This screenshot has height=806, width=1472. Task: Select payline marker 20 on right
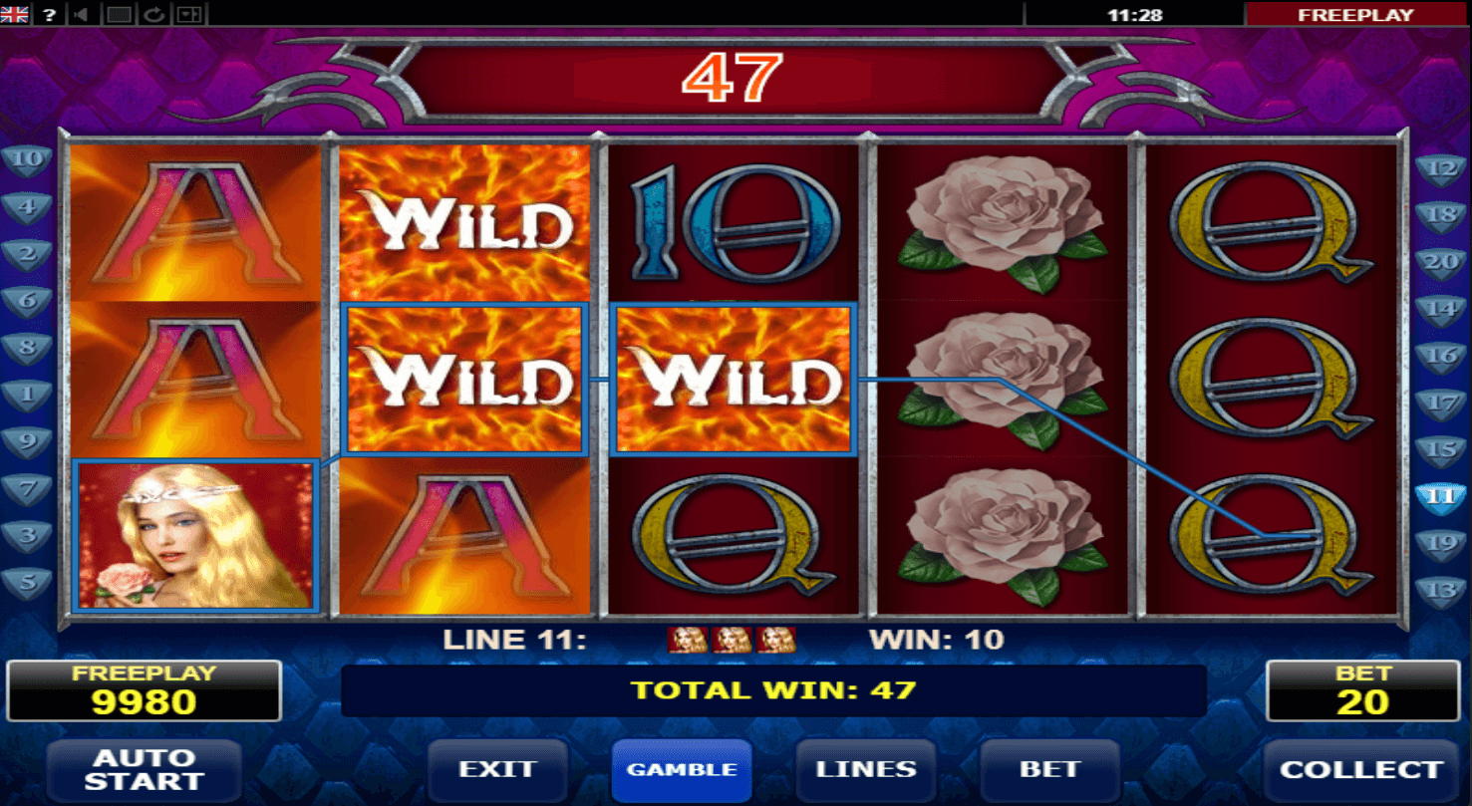coord(1440,261)
